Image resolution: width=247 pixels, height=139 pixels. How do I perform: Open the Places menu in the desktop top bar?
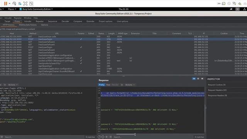click(12, 9)
